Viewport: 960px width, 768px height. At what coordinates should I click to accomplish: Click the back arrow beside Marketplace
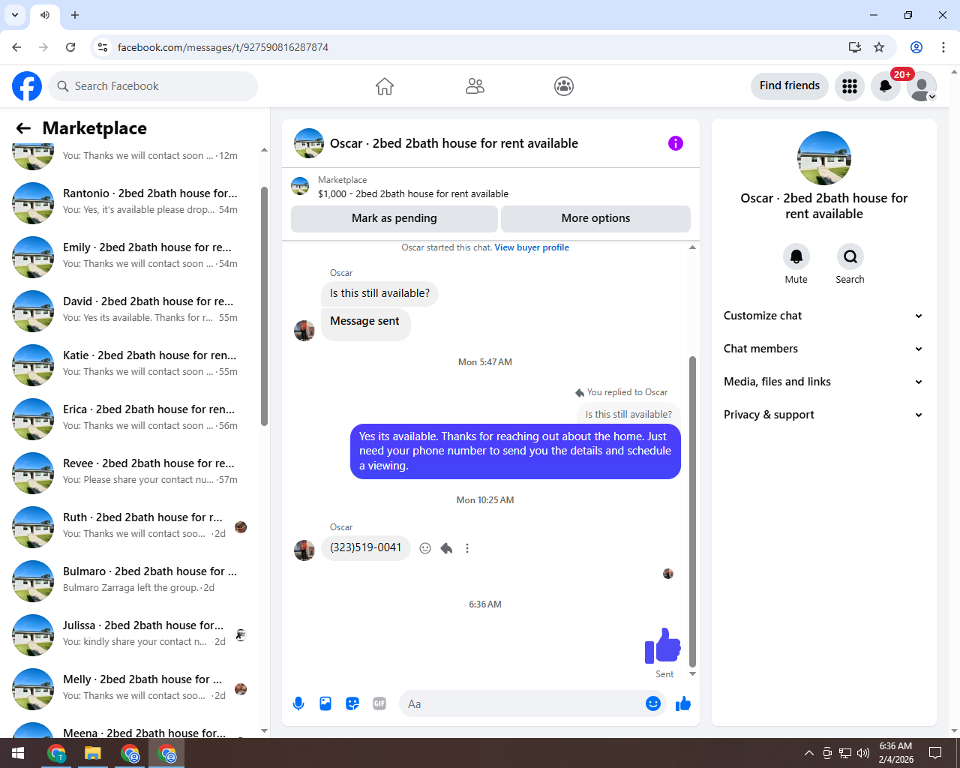[x=23, y=128]
